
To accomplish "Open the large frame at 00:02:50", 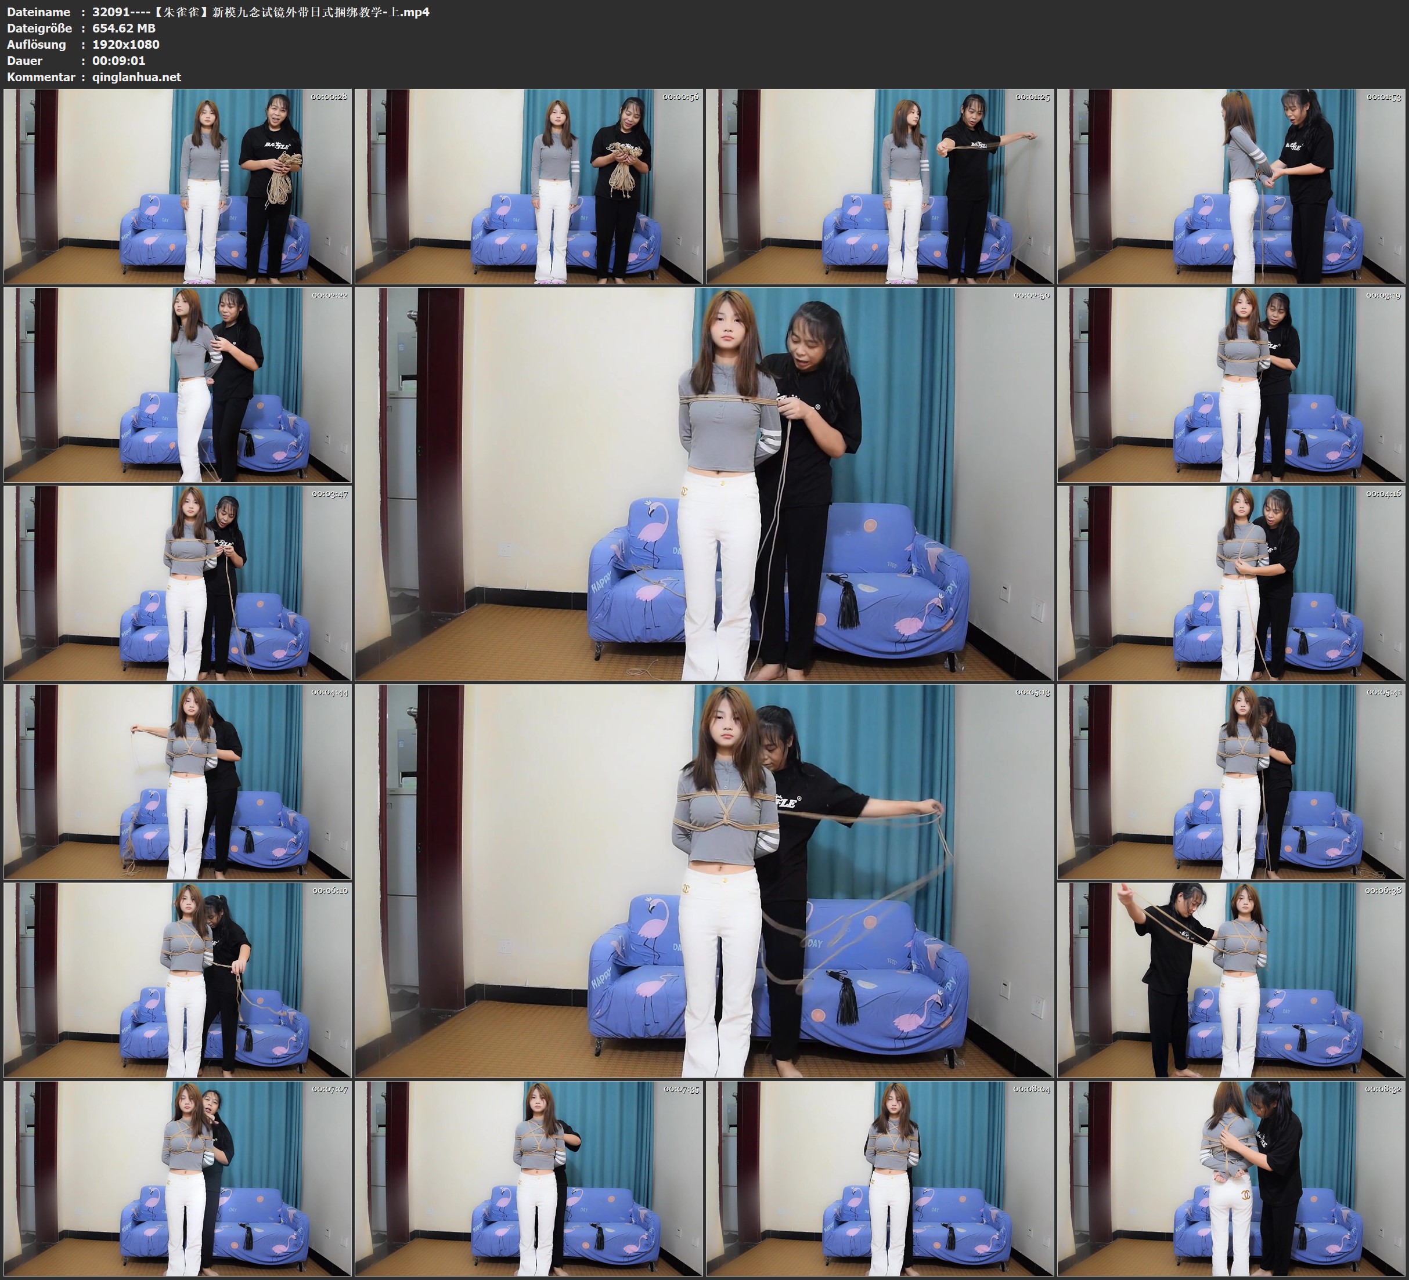I will pos(704,483).
